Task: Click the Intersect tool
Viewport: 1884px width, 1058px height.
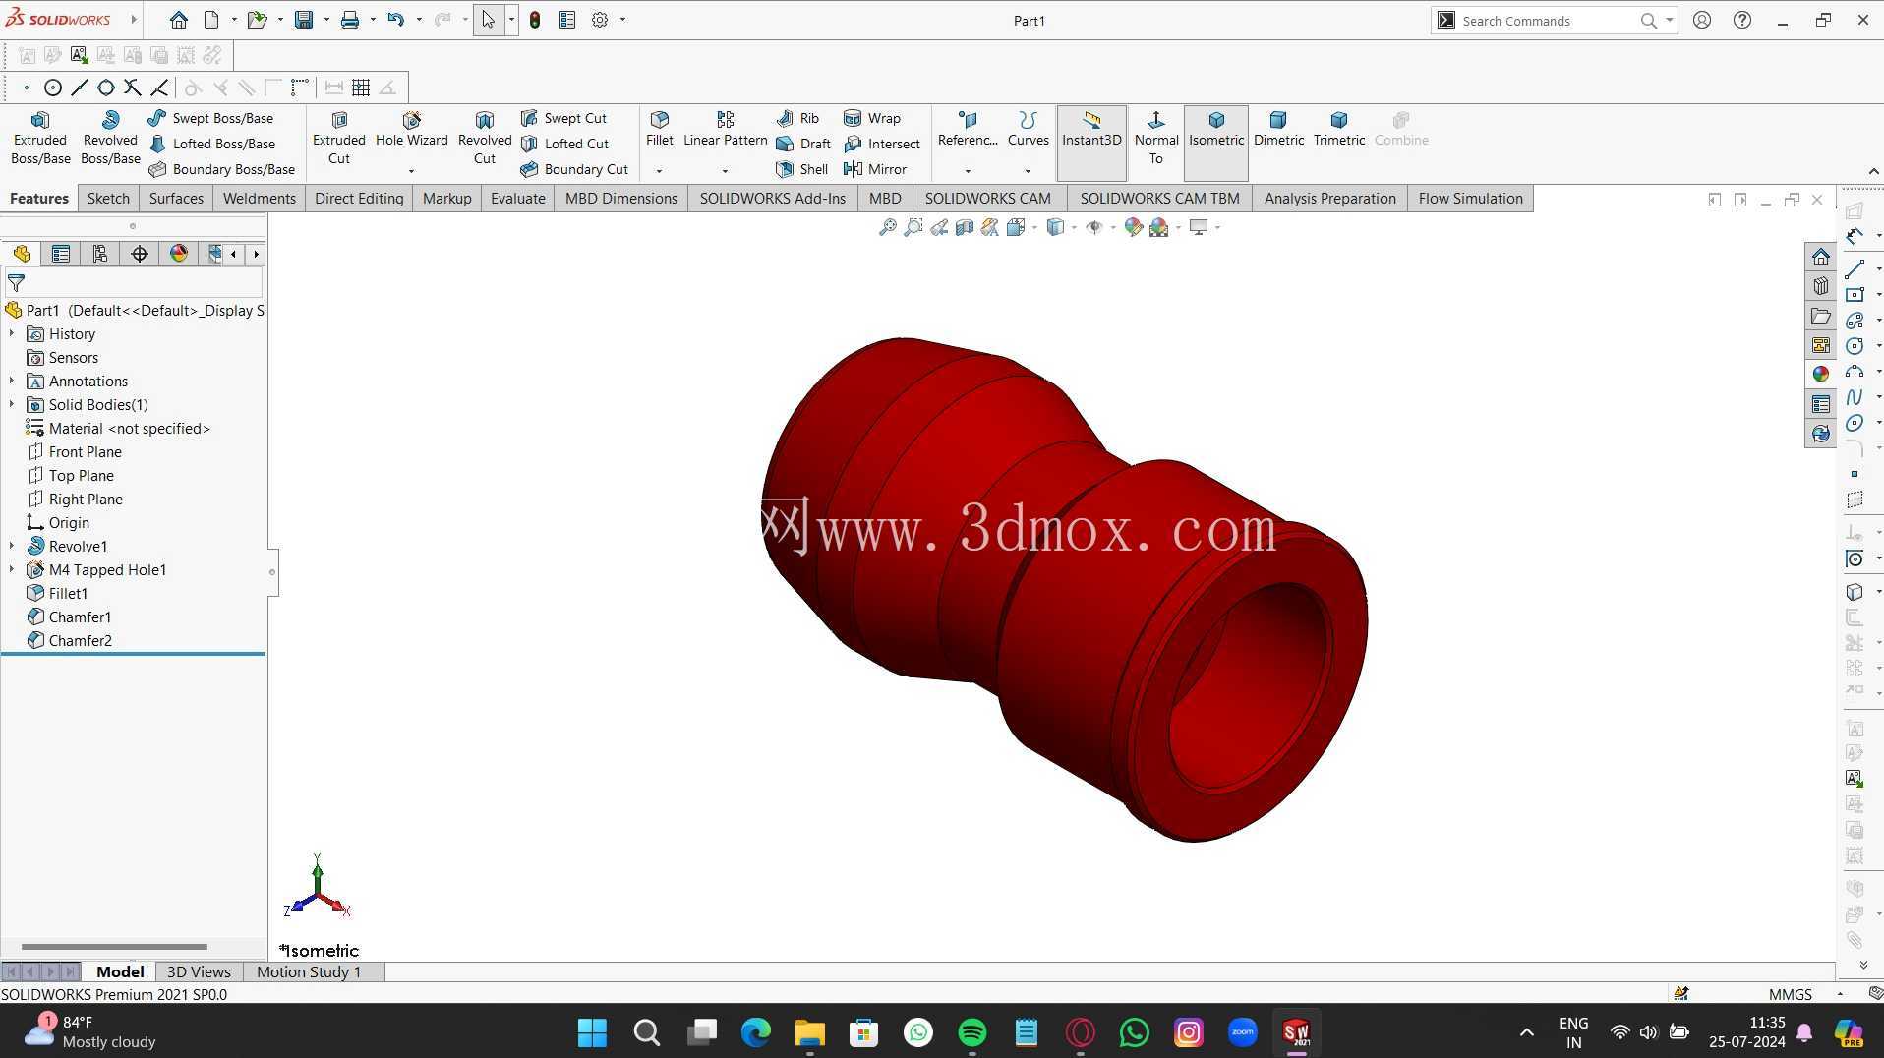Action: click(x=882, y=144)
